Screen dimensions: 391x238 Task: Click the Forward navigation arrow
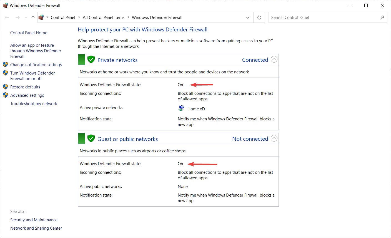pos(17,18)
